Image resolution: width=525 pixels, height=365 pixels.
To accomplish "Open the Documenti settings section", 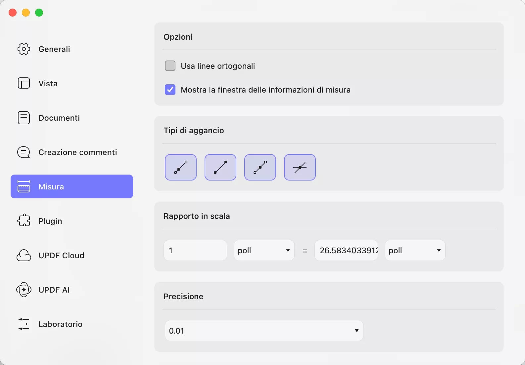I will click(x=59, y=118).
